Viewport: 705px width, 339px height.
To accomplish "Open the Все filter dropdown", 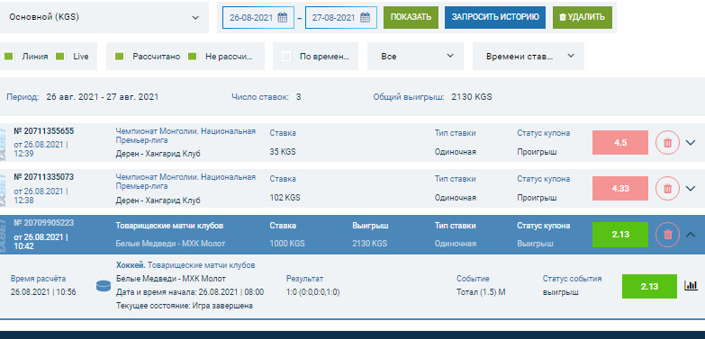I will 415,56.
